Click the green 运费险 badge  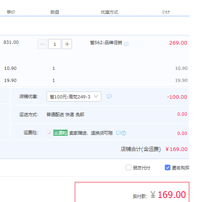point(60,133)
